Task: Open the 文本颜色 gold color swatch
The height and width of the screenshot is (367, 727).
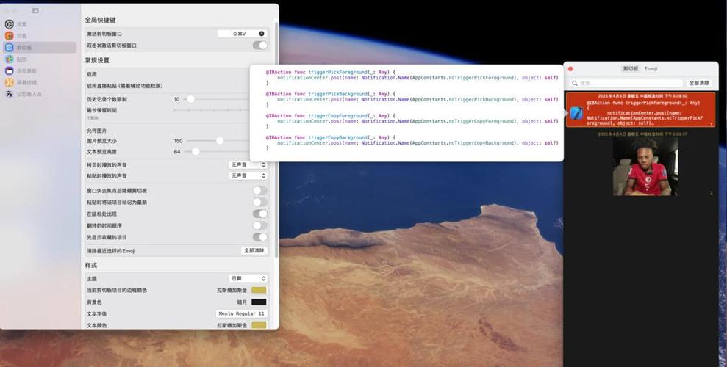Action: pos(259,325)
